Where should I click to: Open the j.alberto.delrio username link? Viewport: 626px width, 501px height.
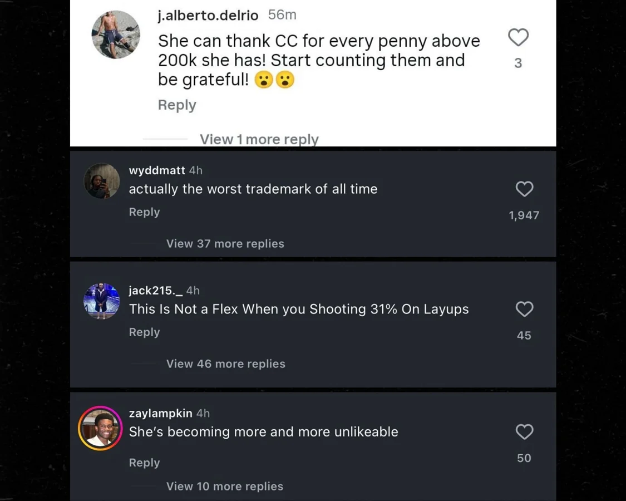click(x=208, y=16)
